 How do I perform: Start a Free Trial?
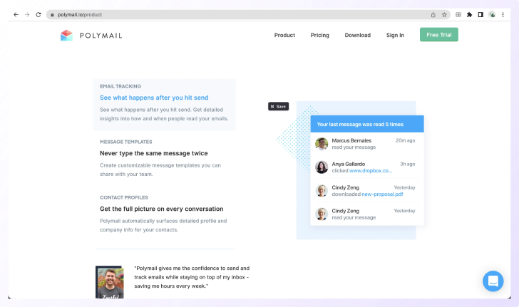(x=438, y=35)
